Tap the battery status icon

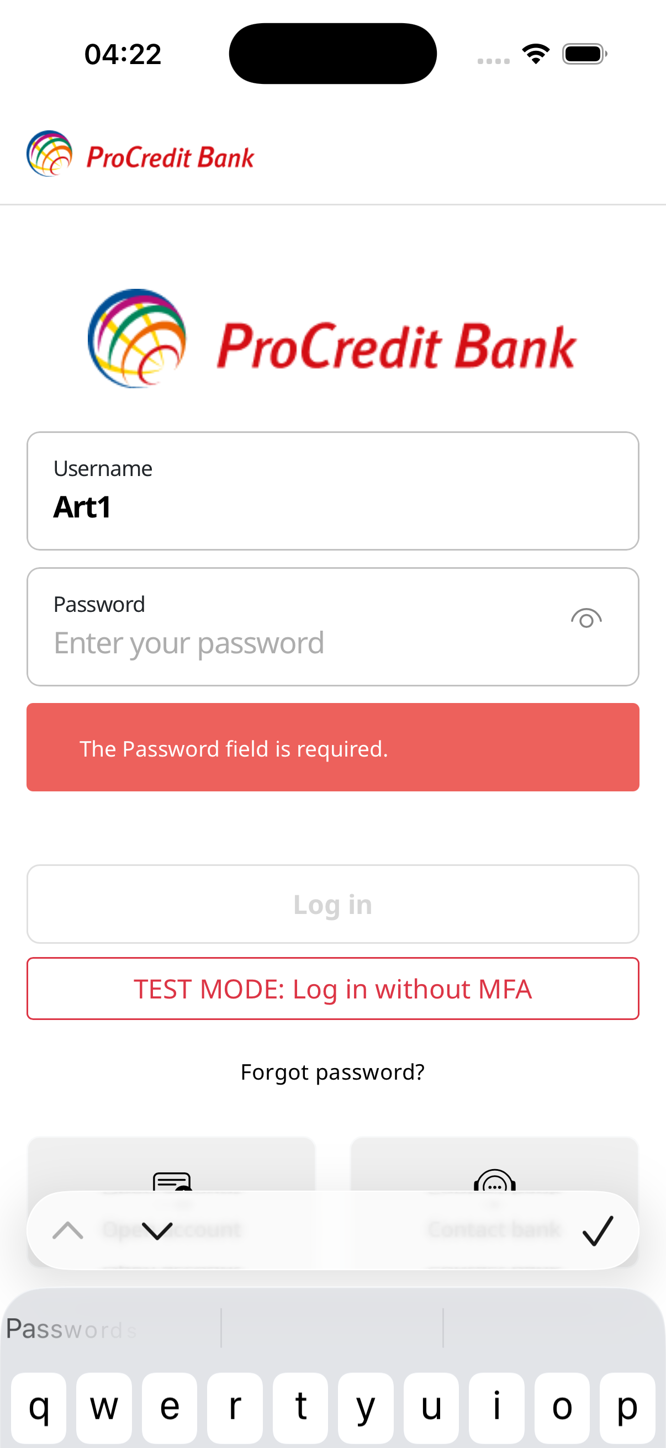(x=584, y=54)
